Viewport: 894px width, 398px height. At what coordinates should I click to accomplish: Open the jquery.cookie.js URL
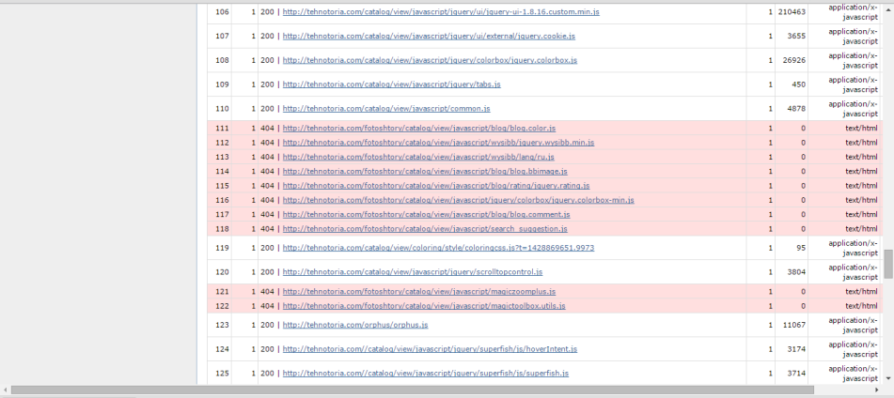pyautogui.click(x=429, y=36)
